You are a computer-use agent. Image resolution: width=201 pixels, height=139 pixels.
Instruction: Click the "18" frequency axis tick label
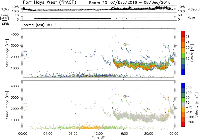pyautogui.click(x=17, y=15)
